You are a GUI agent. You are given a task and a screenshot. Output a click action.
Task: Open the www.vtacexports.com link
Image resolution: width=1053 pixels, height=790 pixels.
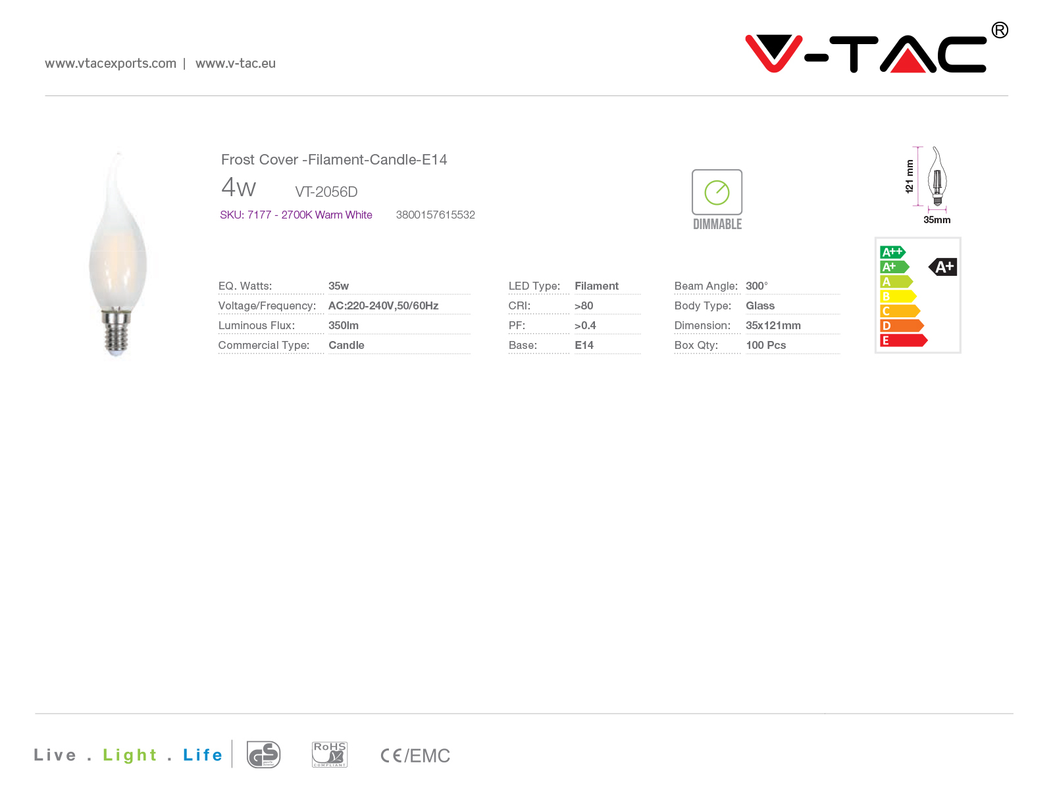point(111,63)
